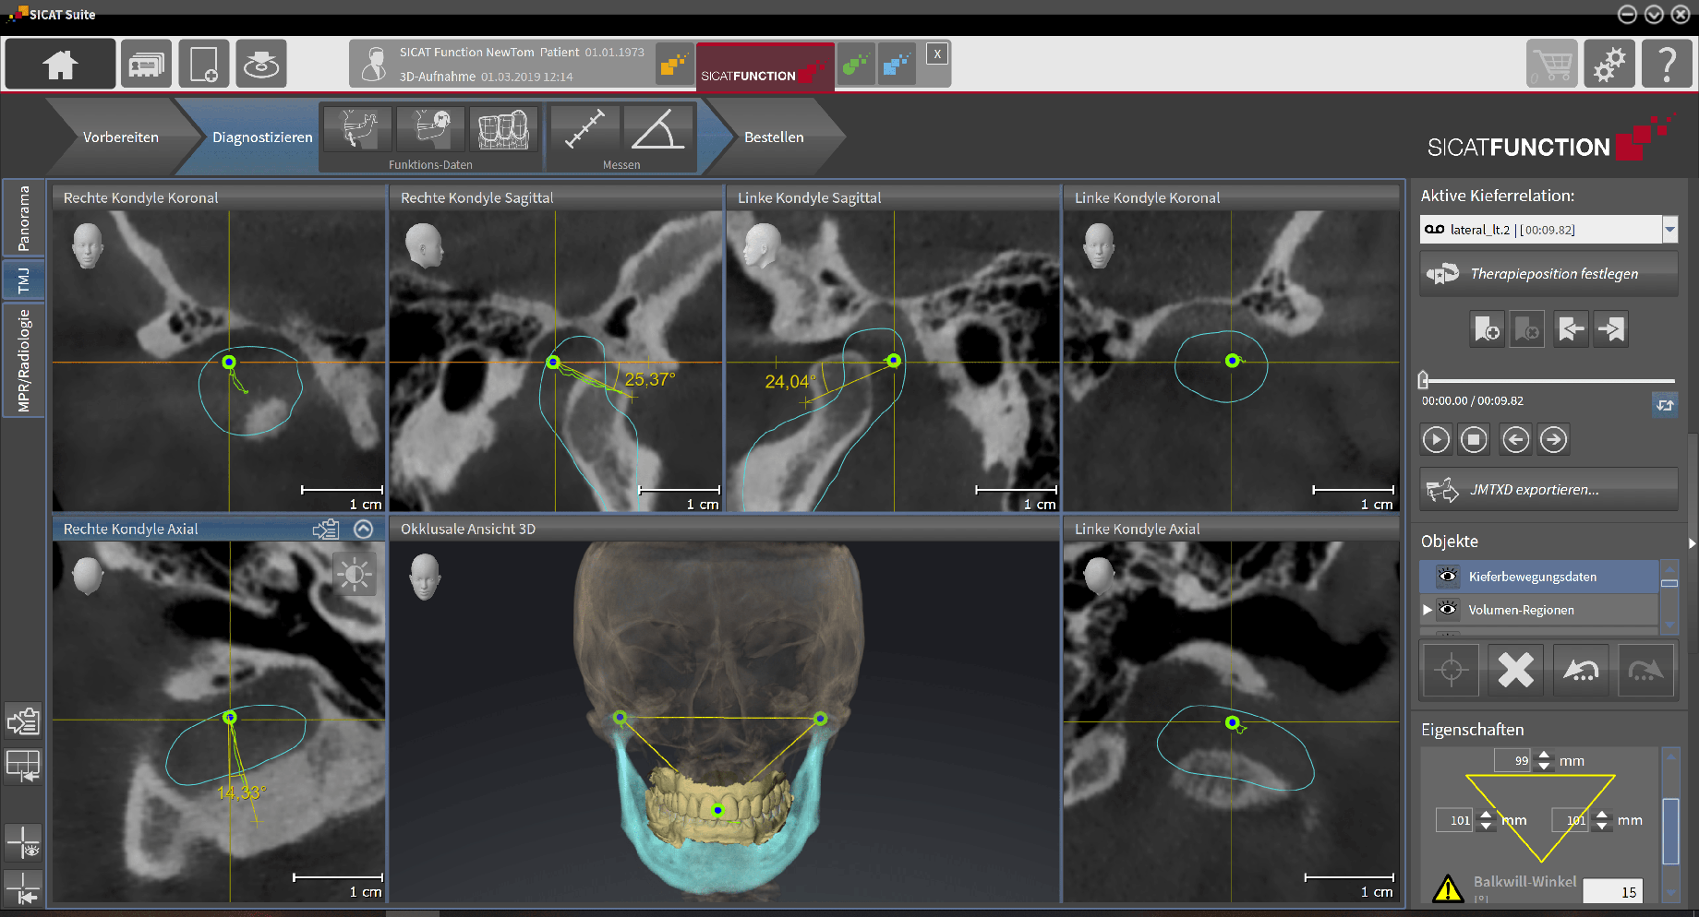Viewport: 1699px width, 917px height.
Task: Collapse the right side panel arrow
Action: point(1692,543)
